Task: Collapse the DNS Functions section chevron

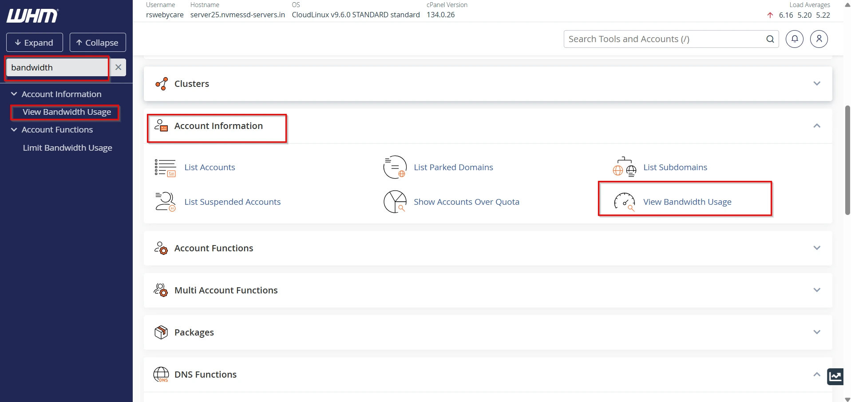Action: click(817, 375)
